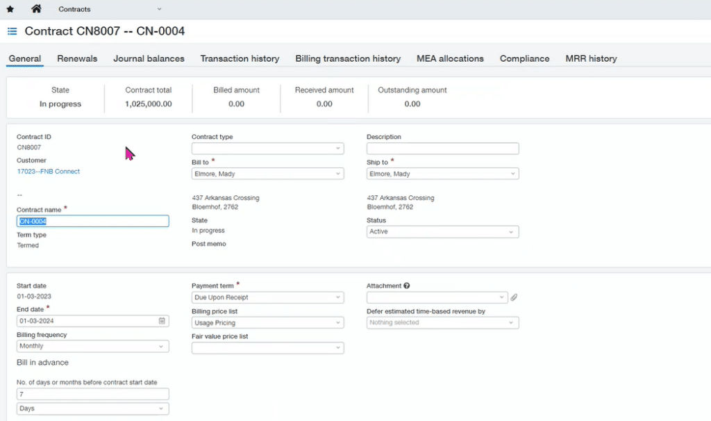The height and width of the screenshot is (421, 711).
Task: Click the In progress state in summary bar
Action: [x=60, y=104]
